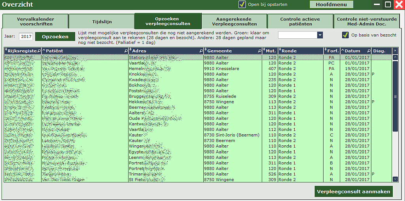Select the address cell starting with Egypte

[166, 152]
